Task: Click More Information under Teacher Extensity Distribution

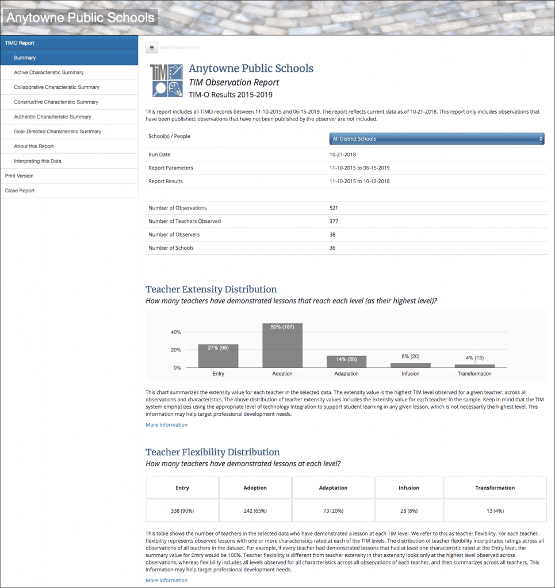Action: tap(166, 424)
